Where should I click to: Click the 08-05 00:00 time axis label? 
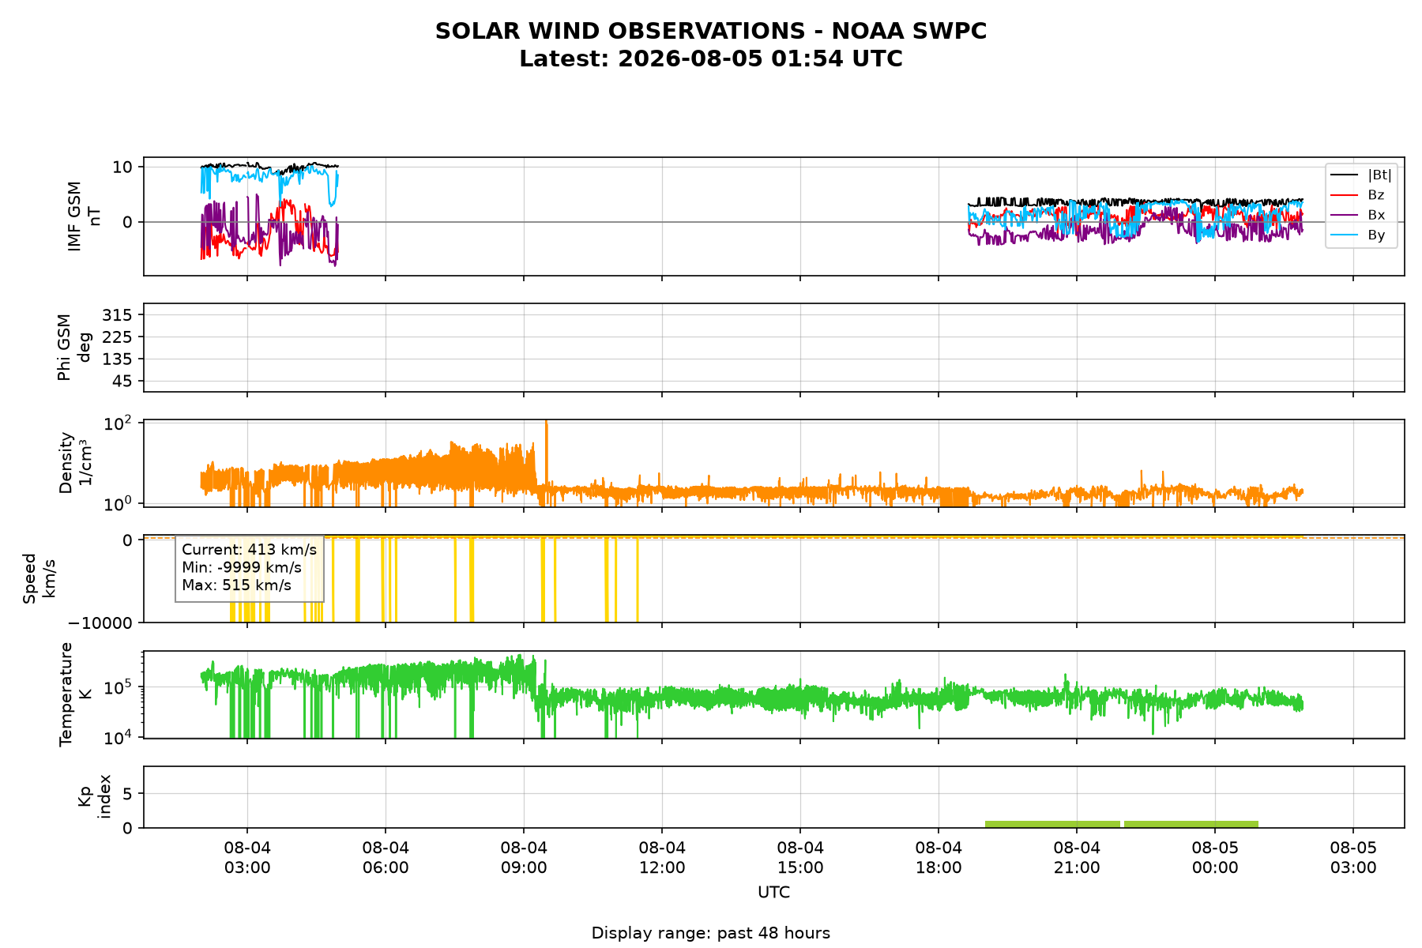tap(1215, 858)
